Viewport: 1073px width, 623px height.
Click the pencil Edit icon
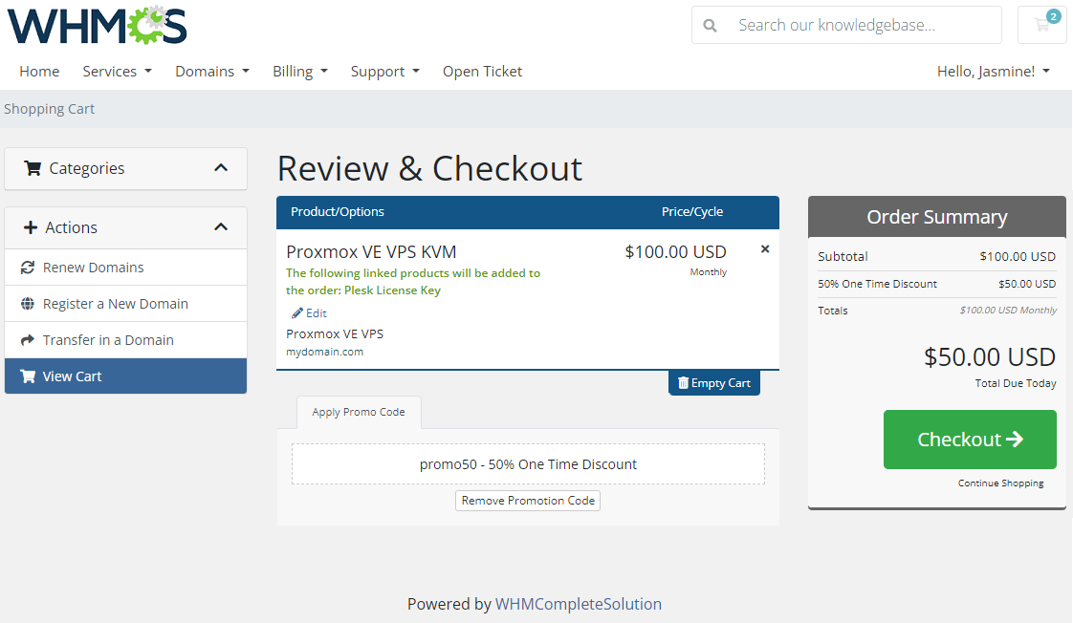click(x=297, y=313)
